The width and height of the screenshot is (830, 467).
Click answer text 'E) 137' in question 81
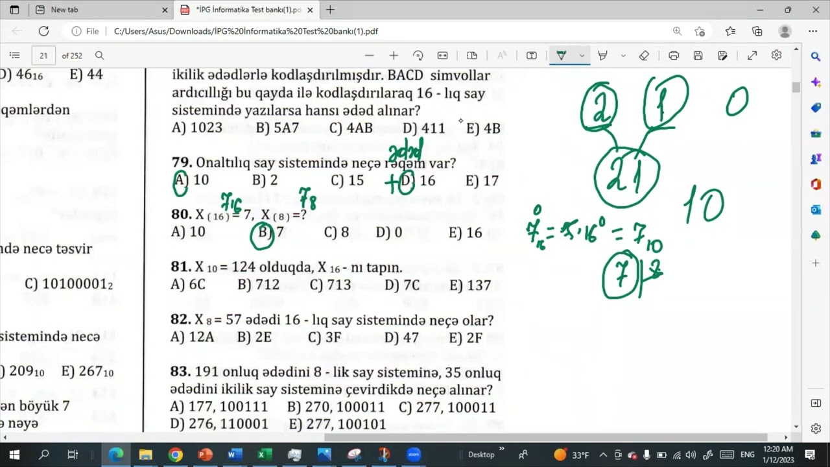click(x=470, y=285)
